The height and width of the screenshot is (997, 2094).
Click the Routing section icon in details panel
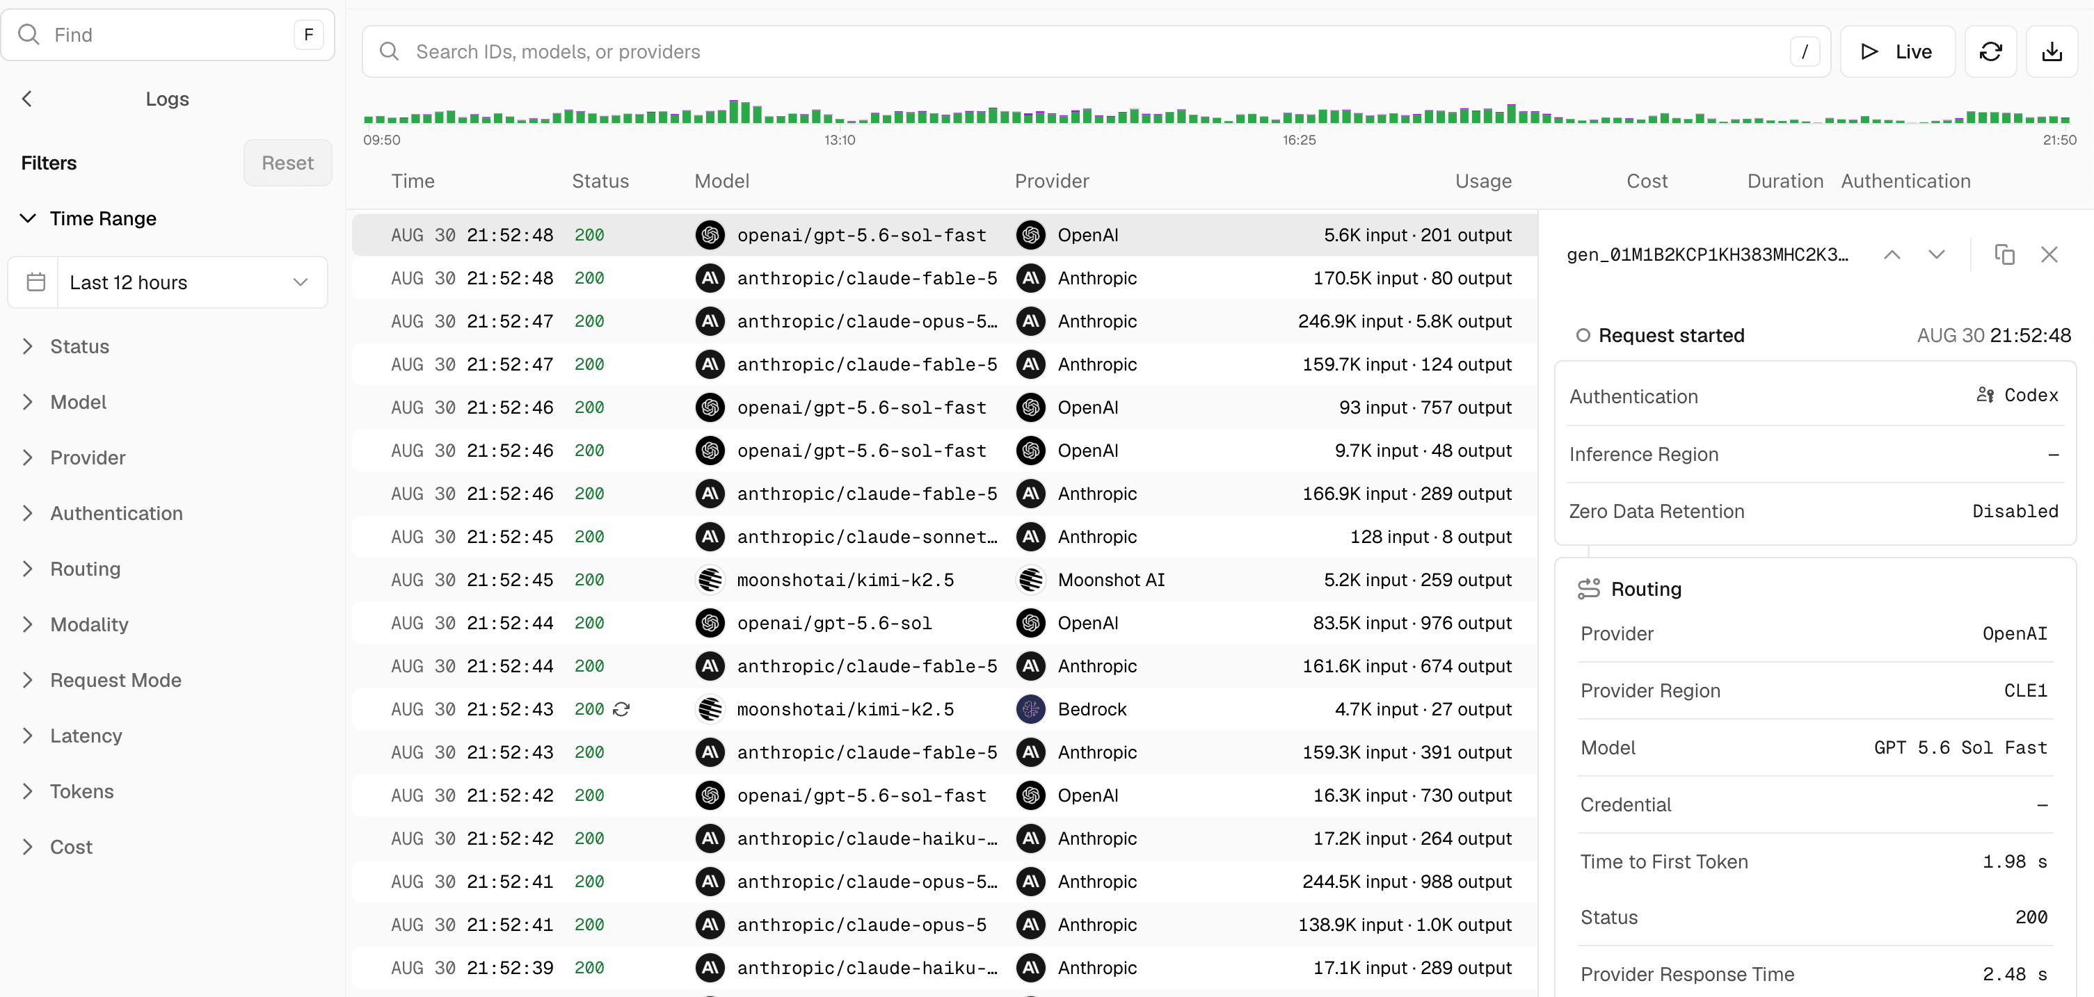click(x=1588, y=589)
